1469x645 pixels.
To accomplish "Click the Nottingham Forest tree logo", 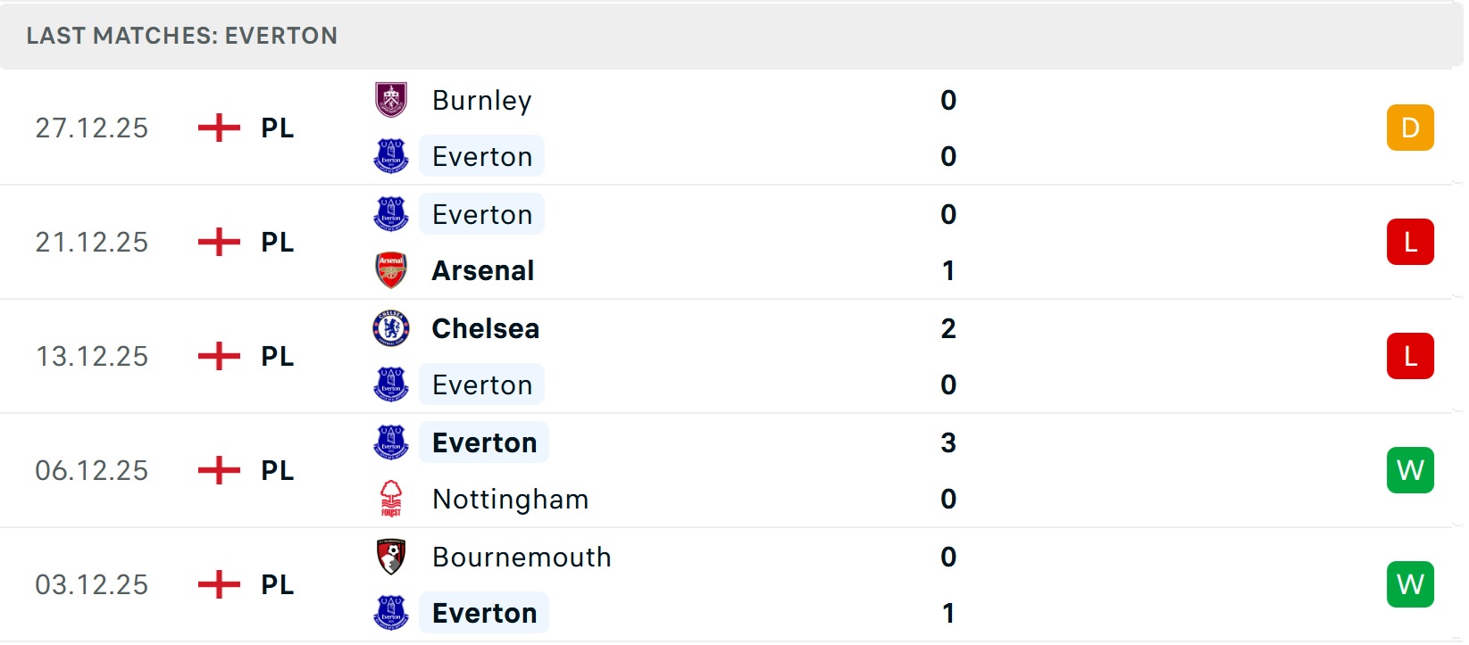I will click(391, 499).
